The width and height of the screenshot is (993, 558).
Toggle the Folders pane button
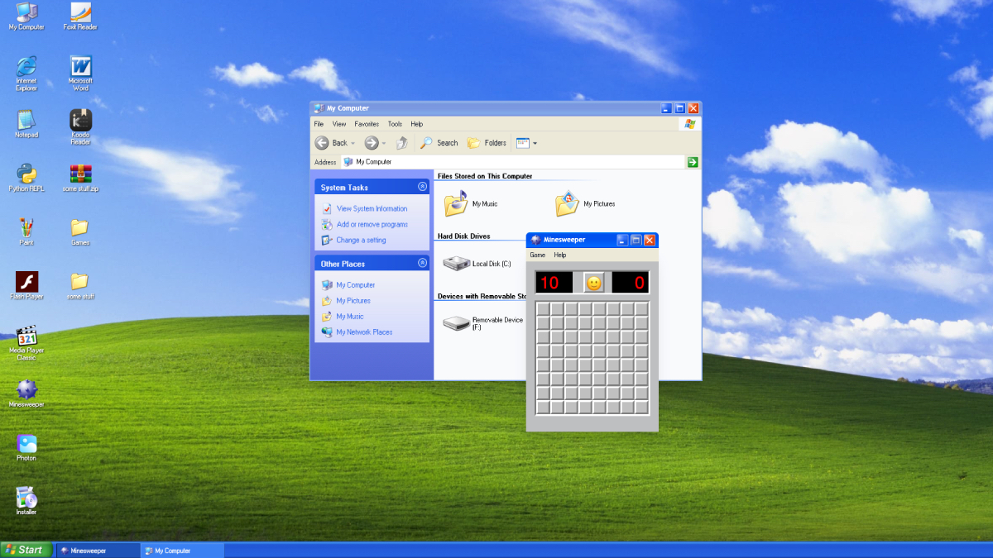pos(487,143)
